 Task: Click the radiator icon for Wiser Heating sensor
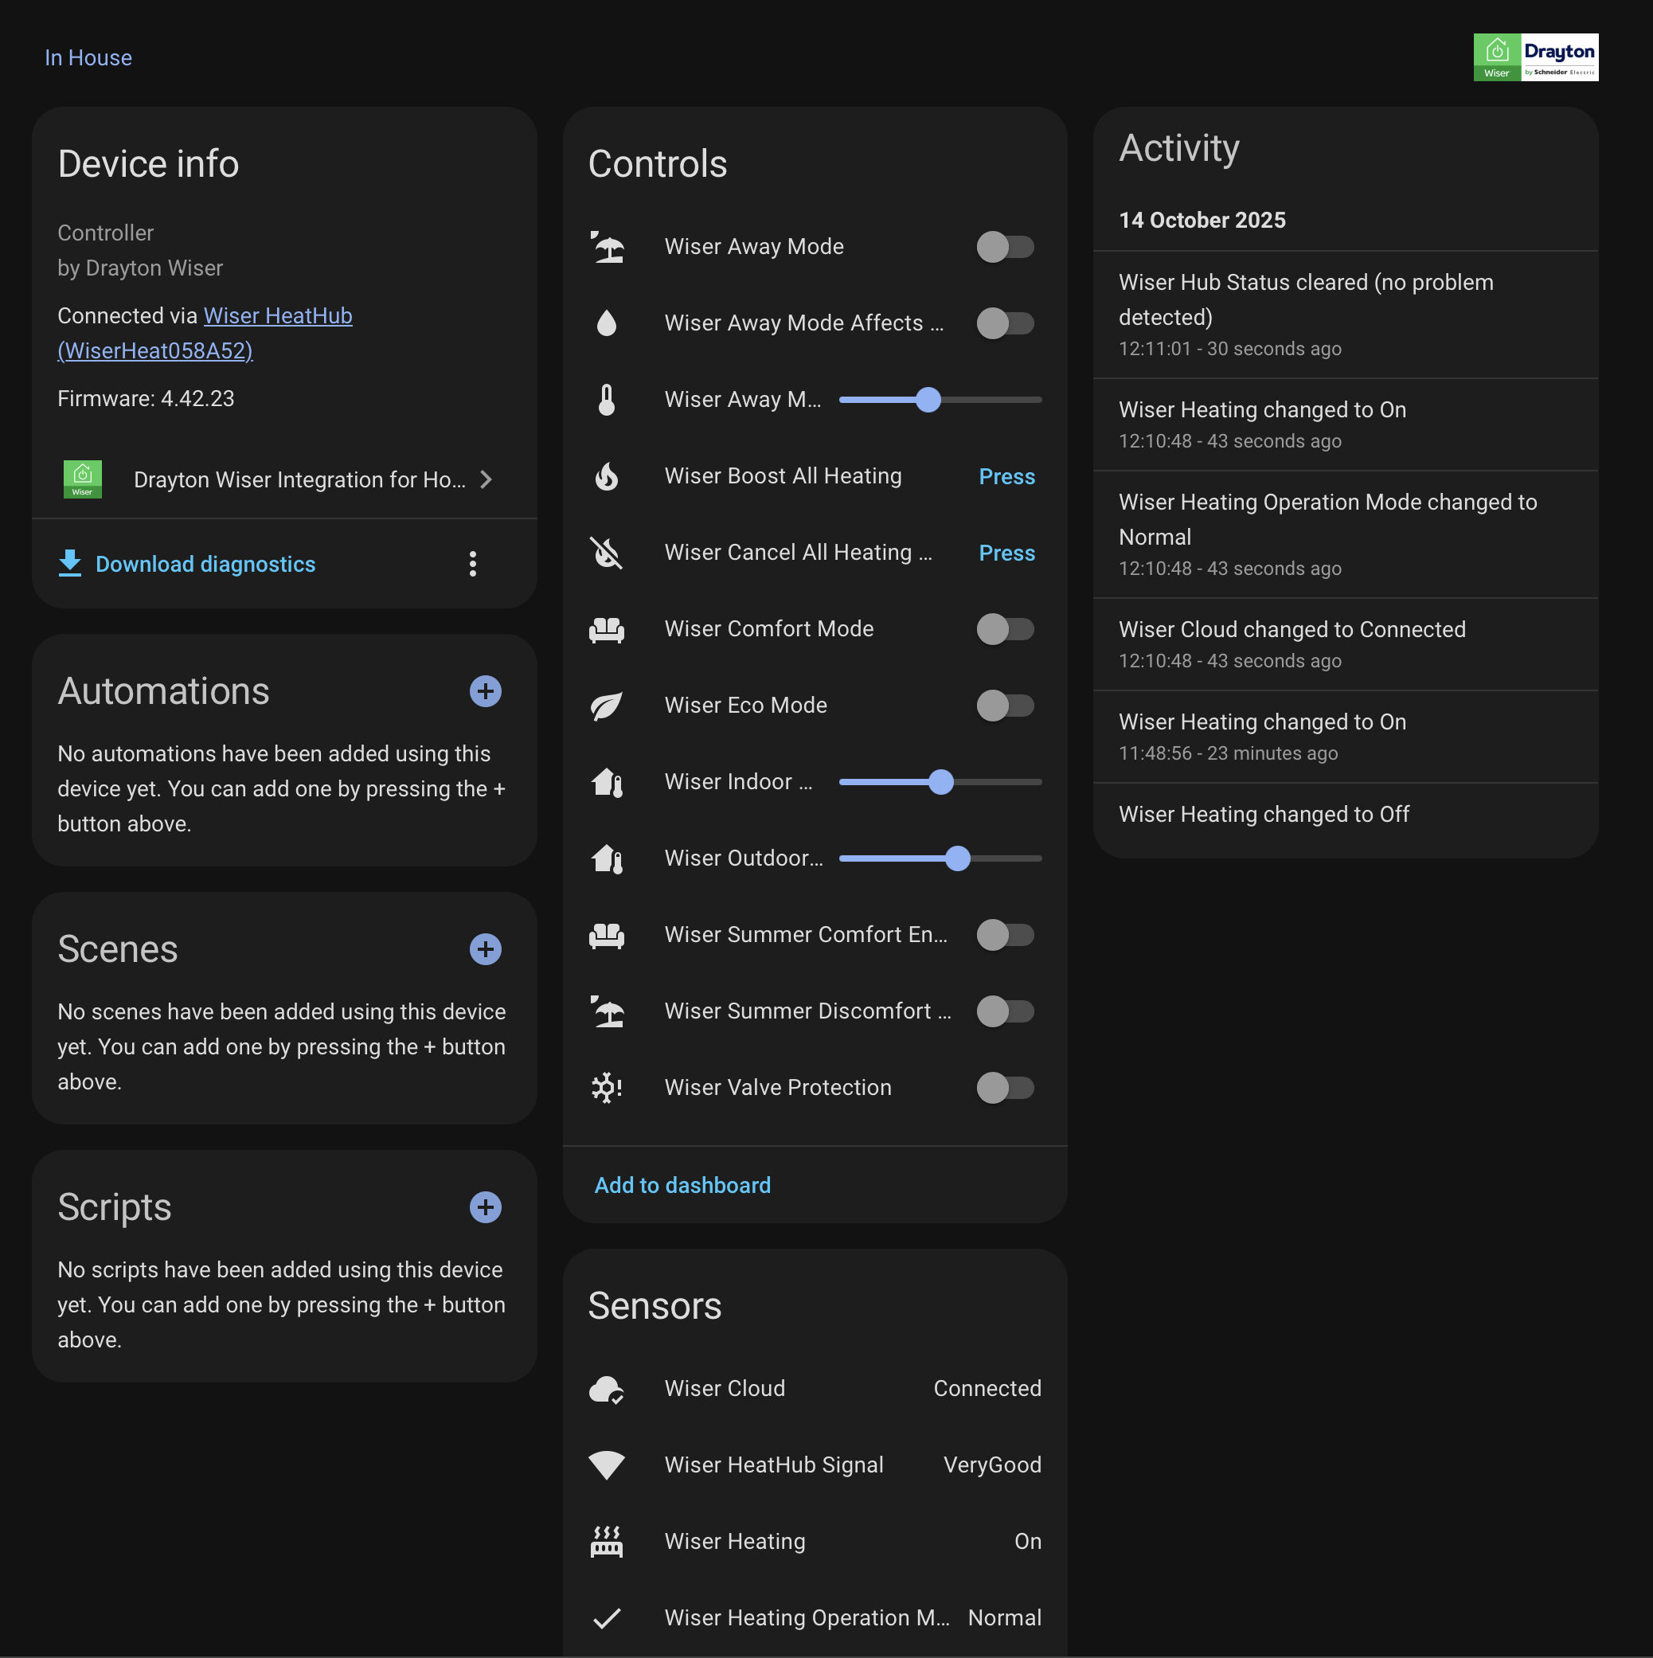pyautogui.click(x=607, y=1541)
